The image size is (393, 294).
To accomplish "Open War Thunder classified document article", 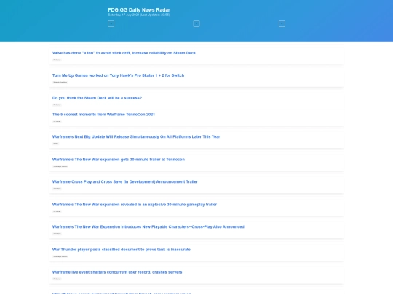I will click(x=122, y=250).
